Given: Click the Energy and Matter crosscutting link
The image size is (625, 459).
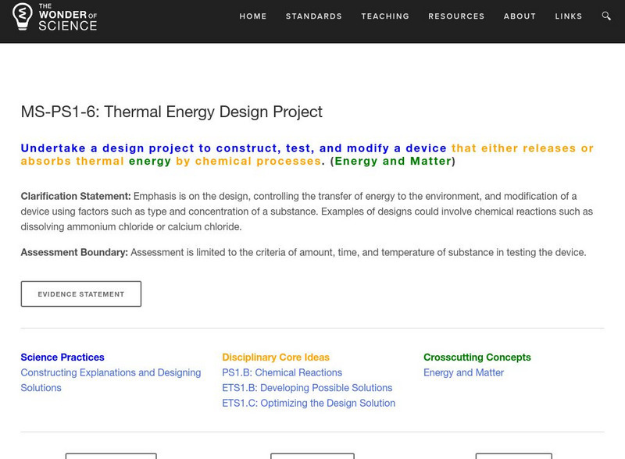Looking at the screenshot, I should (x=463, y=373).
